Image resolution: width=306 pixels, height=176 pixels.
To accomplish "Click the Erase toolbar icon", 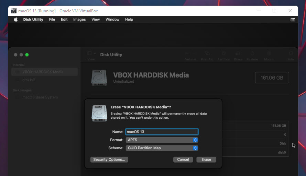I will tap(238, 53).
